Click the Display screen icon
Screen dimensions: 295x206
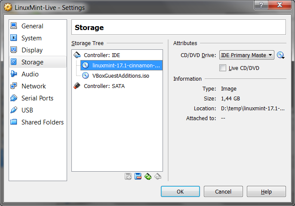click(14, 50)
